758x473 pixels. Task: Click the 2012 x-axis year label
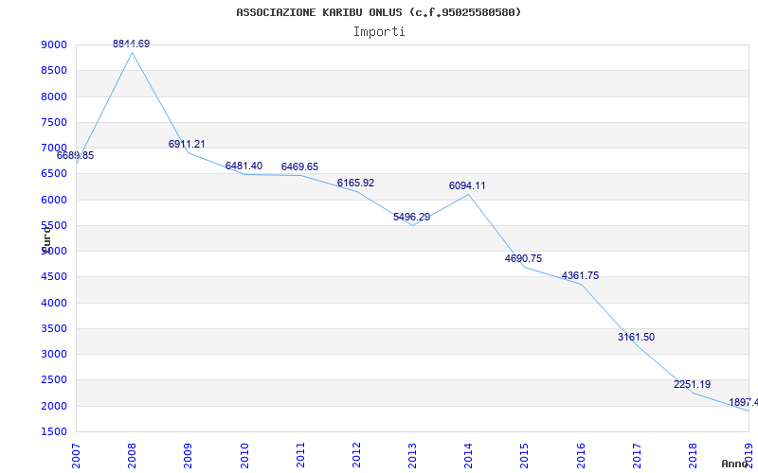point(356,456)
